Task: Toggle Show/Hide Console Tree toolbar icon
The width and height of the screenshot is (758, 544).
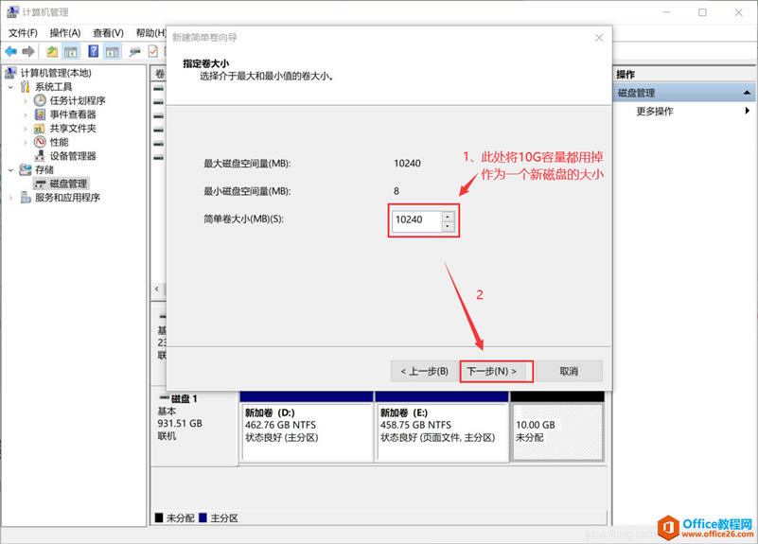Action: (x=71, y=51)
